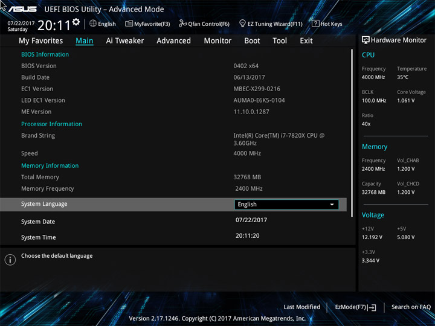435x326 pixels.
Task: Open the Monitor tab
Action: click(x=217, y=41)
